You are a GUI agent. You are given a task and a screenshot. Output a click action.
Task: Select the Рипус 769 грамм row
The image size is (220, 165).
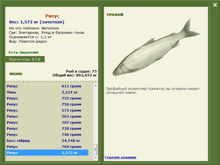point(47,147)
